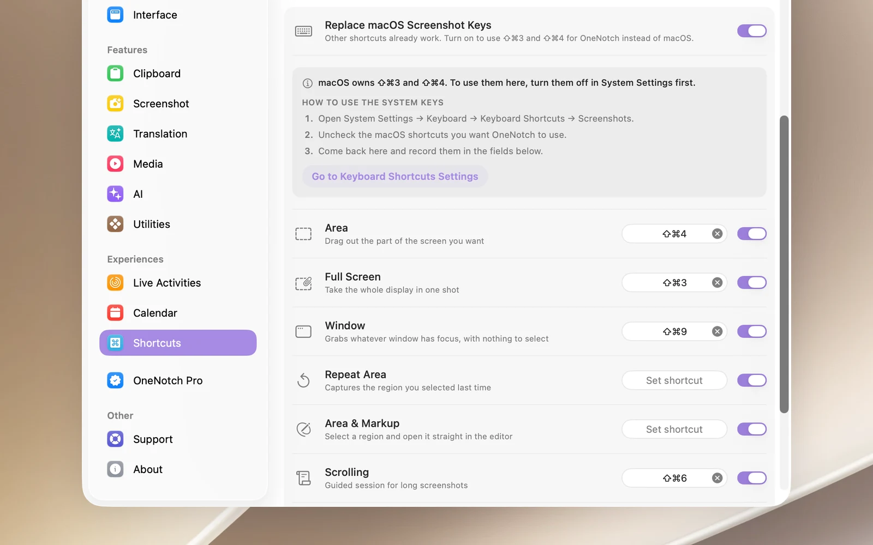
Task: Set shortcut for Area & Markup
Action: 674,429
